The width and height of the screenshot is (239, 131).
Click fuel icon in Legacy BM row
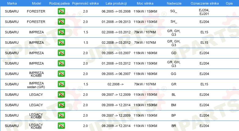pyautogui.click(x=61, y=105)
